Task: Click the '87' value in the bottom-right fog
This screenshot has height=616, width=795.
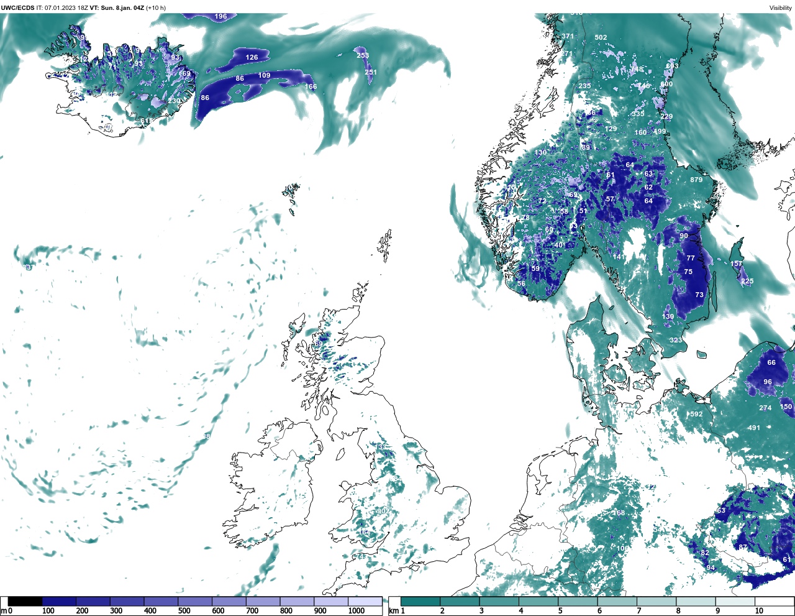Action: click(743, 547)
